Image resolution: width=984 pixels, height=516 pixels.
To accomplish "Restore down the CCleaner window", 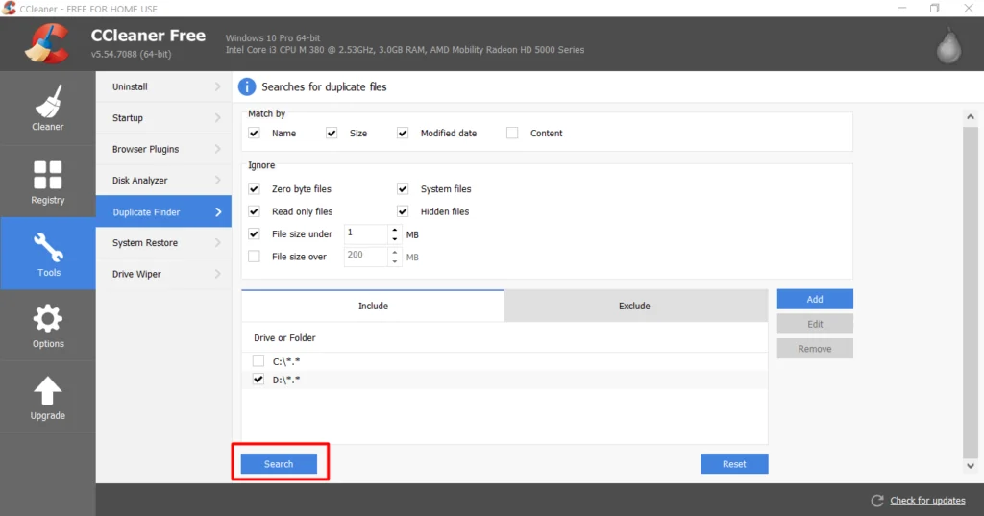I will [x=934, y=8].
